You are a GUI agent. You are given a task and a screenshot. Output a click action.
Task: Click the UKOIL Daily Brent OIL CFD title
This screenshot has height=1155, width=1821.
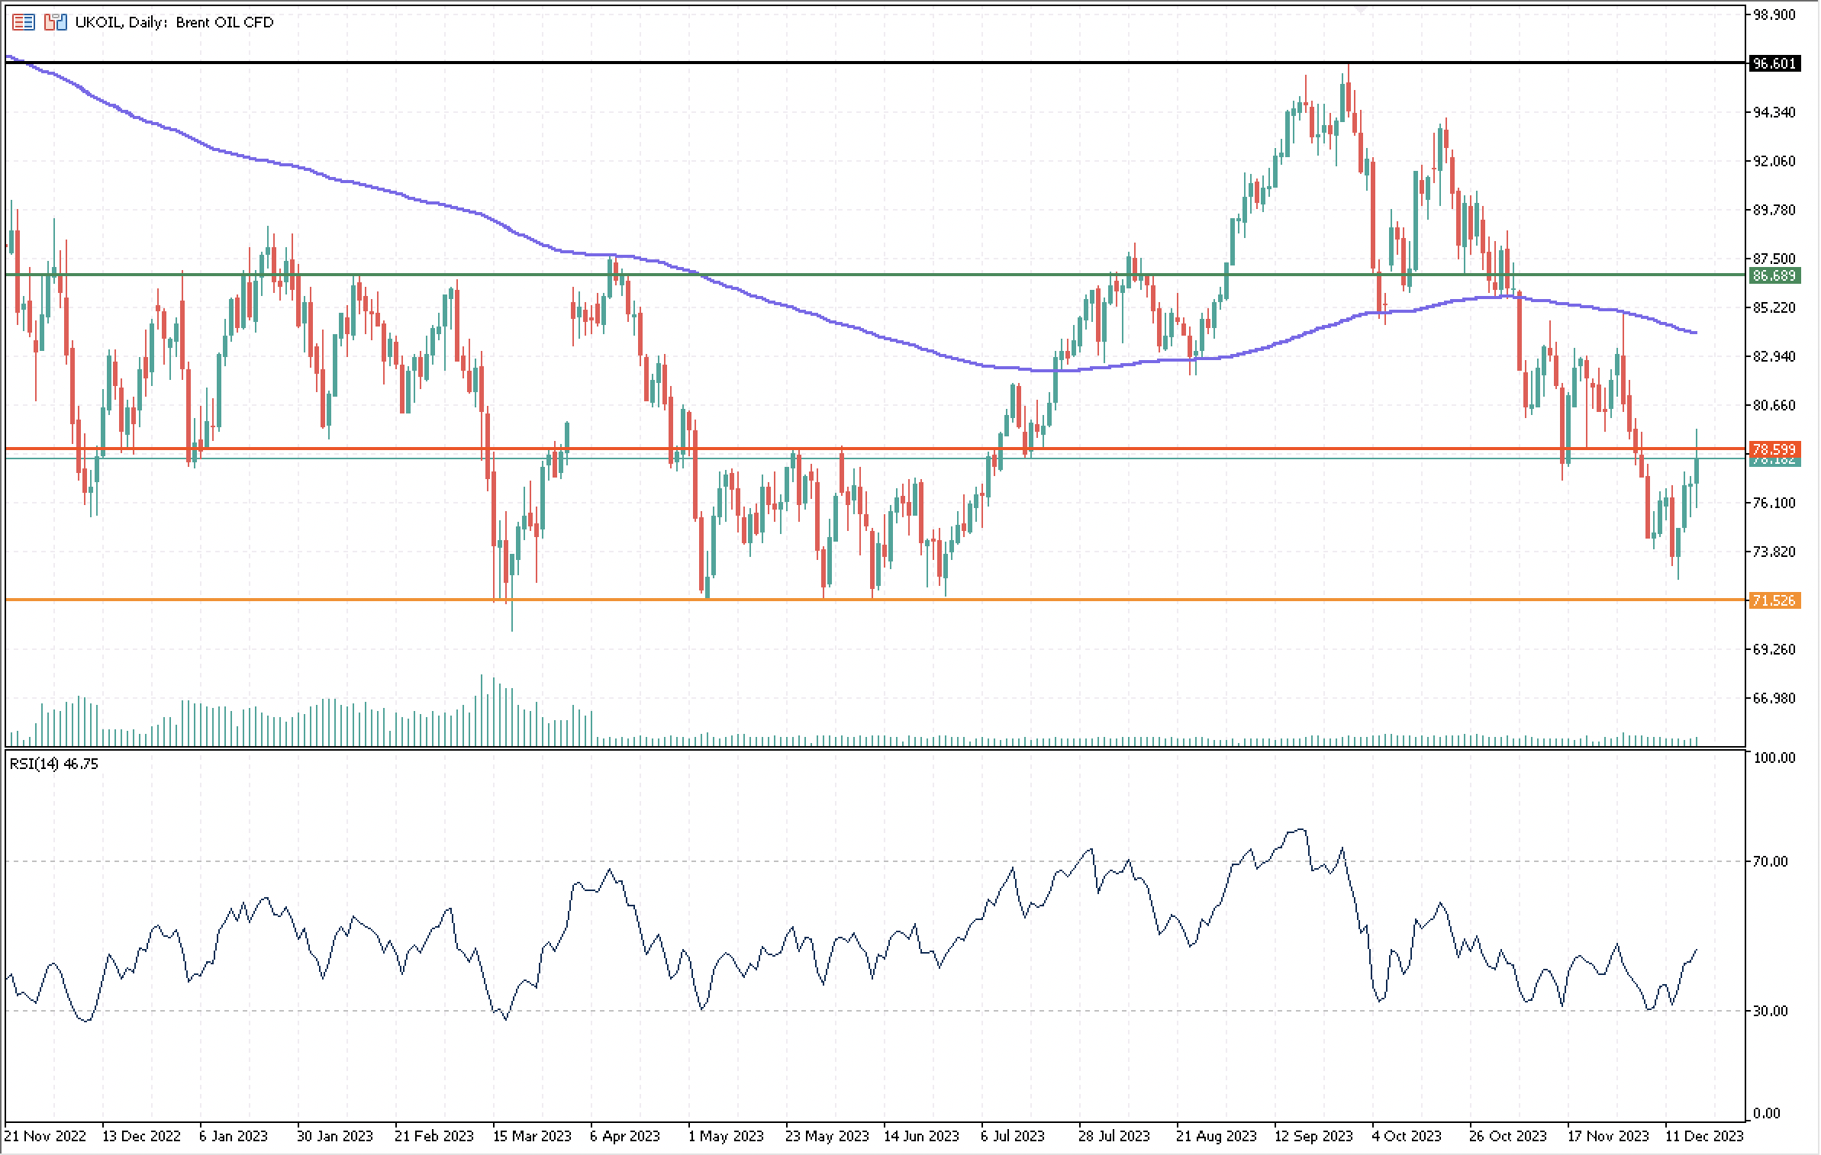[174, 22]
